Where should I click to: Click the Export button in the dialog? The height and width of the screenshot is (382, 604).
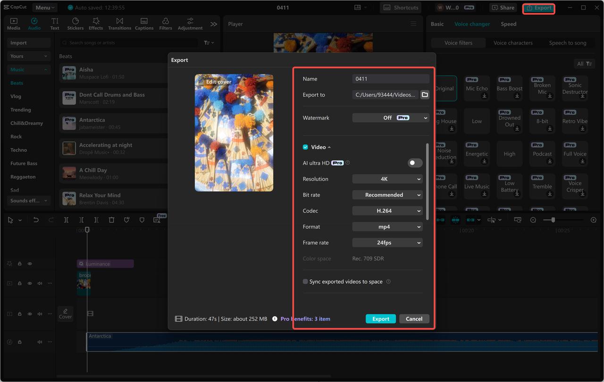click(380, 318)
